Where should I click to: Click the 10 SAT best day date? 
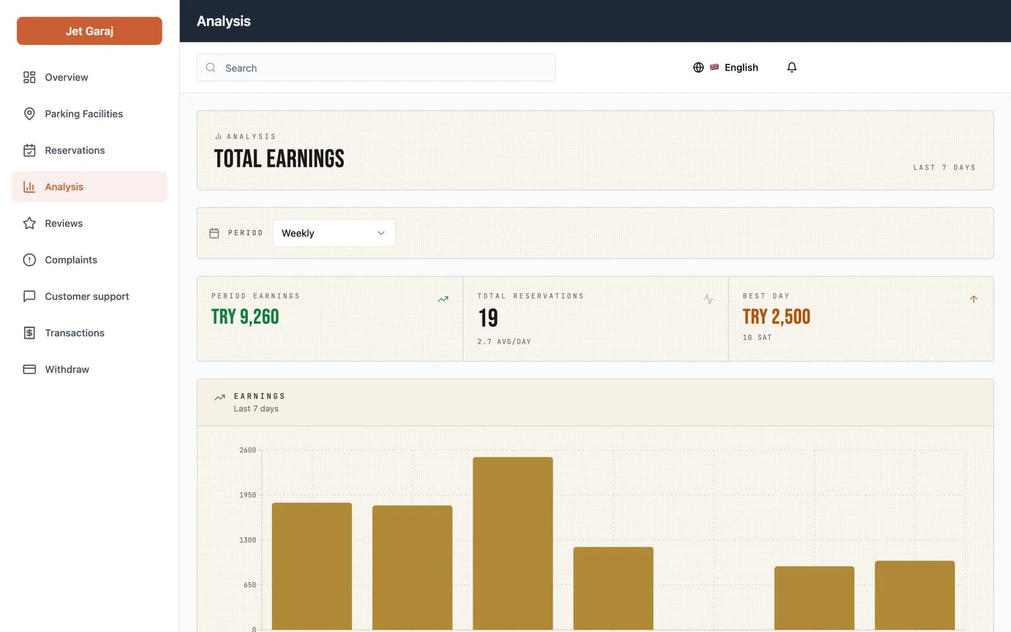coord(757,337)
